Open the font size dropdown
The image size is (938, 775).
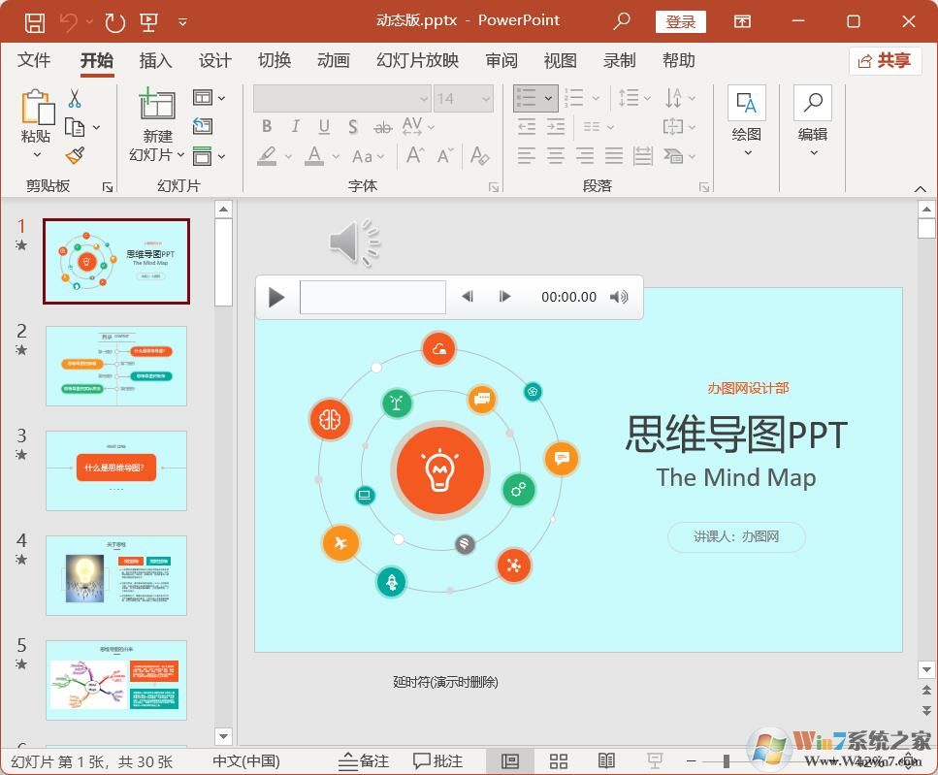[x=486, y=99]
